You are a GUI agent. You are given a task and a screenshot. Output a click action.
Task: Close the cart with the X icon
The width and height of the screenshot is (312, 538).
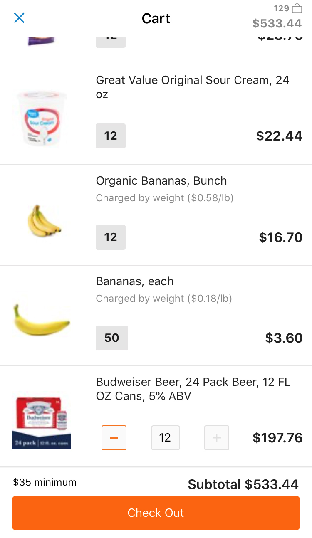point(19,18)
